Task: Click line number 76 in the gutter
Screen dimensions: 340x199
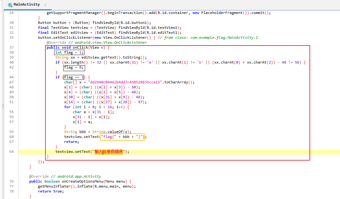Action: 12,181
